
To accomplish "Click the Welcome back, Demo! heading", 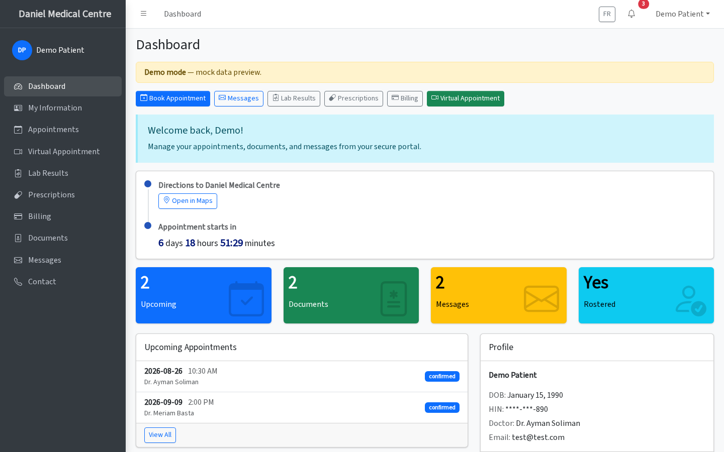I will [x=196, y=131].
